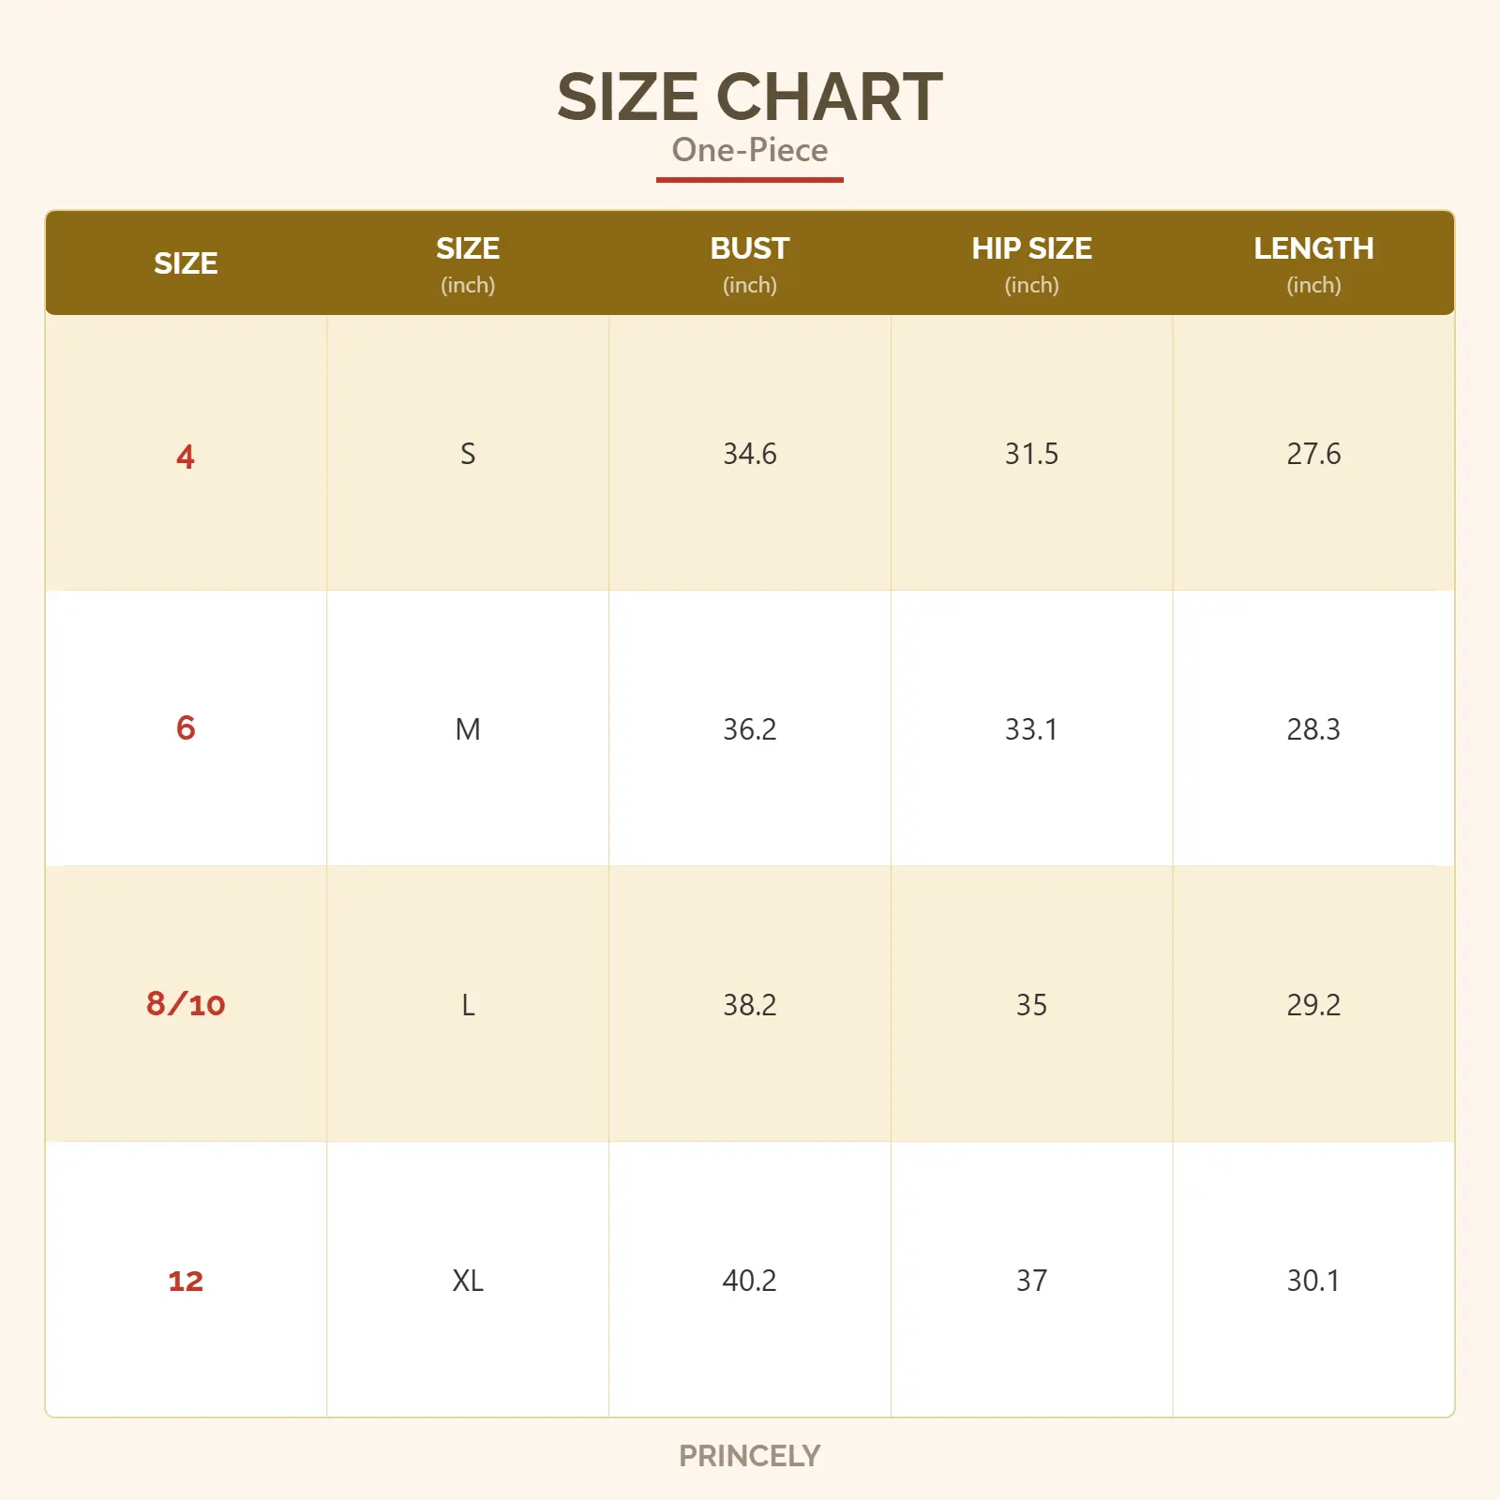Image resolution: width=1500 pixels, height=1500 pixels.
Task: Select the 8/10 size cell
Action: [x=186, y=1004]
